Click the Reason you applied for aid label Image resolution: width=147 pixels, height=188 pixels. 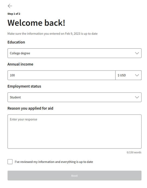[x=30, y=108]
